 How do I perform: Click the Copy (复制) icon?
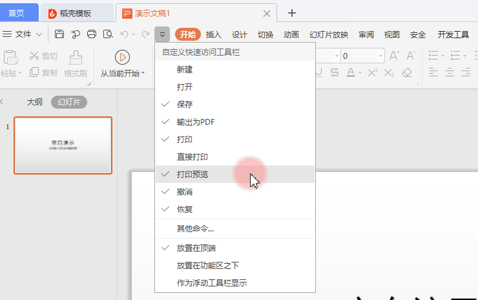tap(34, 72)
